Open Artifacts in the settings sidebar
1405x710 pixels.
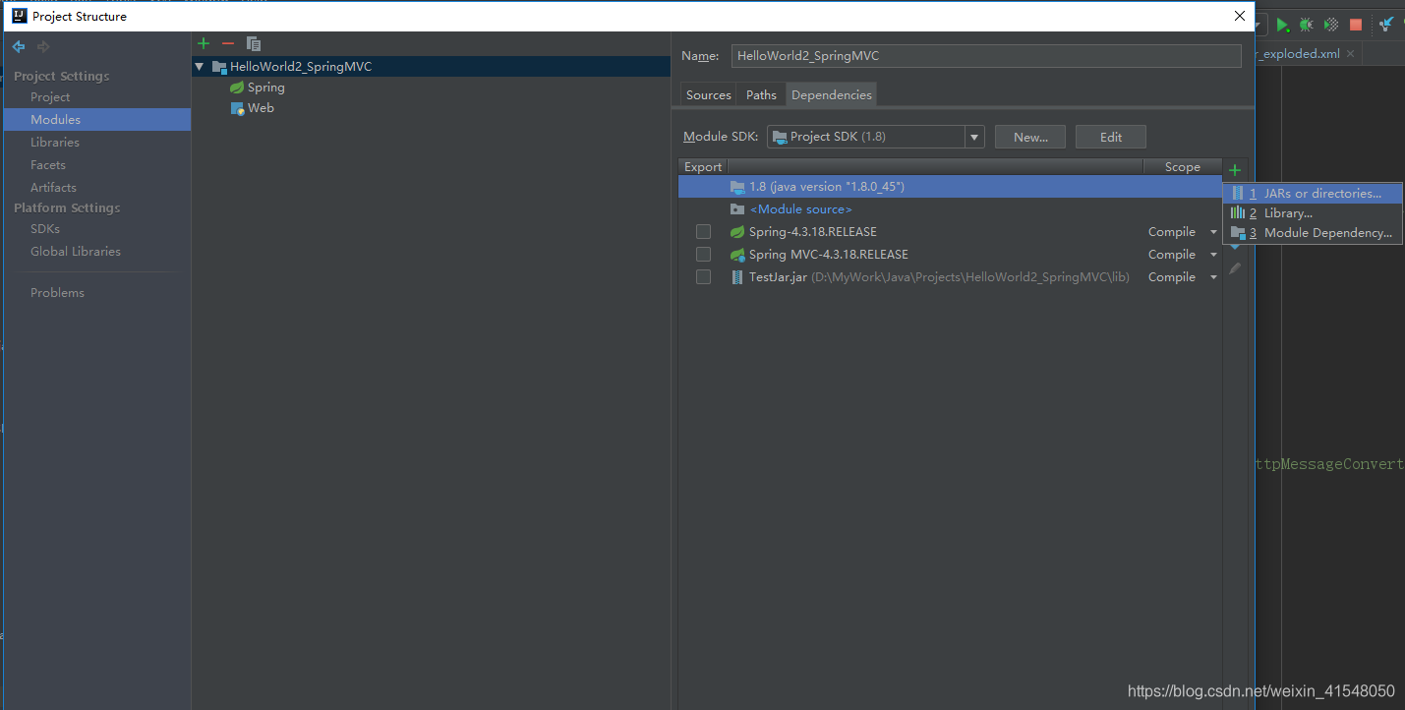(53, 187)
